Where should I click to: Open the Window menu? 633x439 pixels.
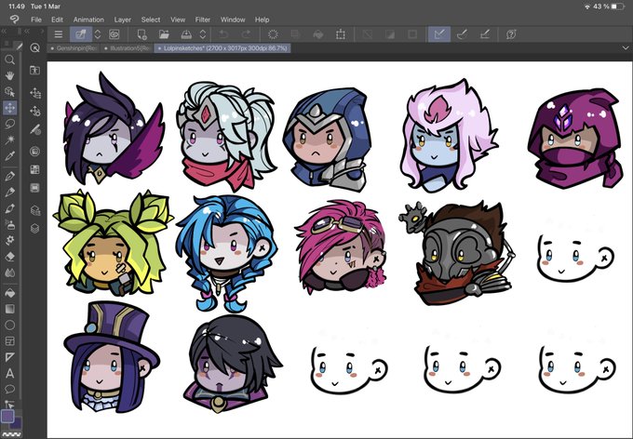[x=233, y=20]
